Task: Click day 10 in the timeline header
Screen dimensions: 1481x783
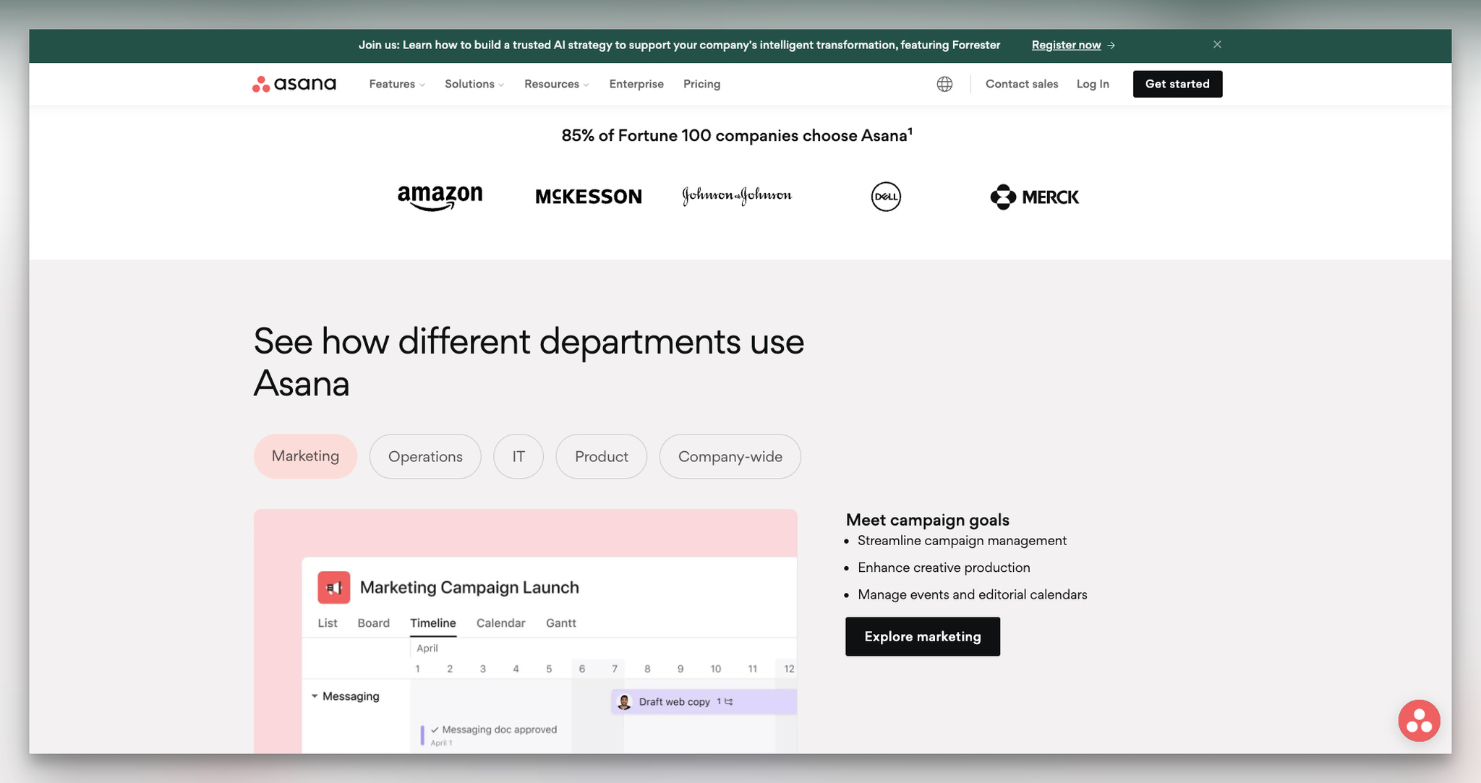Action: click(715, 669)
